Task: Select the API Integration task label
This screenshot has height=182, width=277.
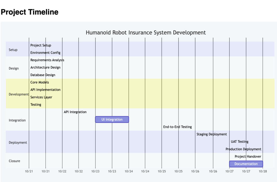Action: tap(75, 112)
